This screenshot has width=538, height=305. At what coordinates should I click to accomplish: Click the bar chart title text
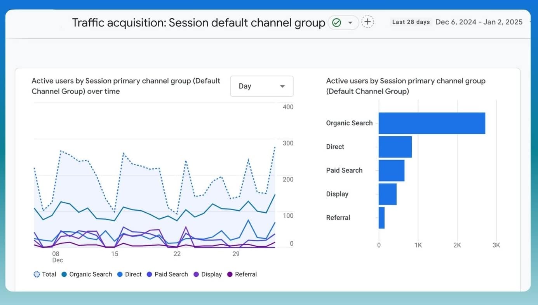tap(406, 86)
